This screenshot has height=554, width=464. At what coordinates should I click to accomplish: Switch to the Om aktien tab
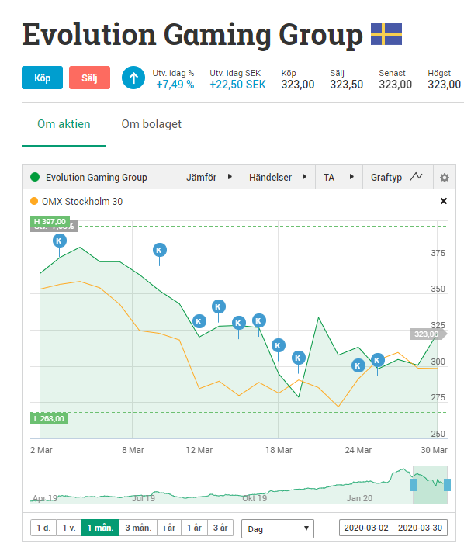(x=64, y=124)
